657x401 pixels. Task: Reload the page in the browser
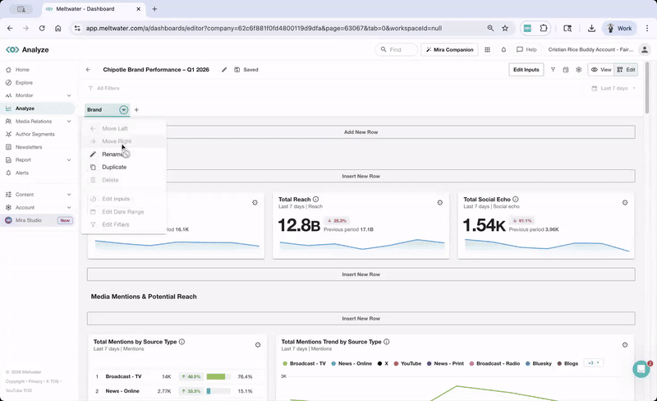pyautogui.click(x=42, y=28)
